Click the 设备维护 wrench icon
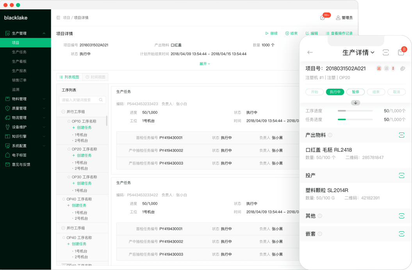This screenshot has width=412, height=270. (8, 127)
